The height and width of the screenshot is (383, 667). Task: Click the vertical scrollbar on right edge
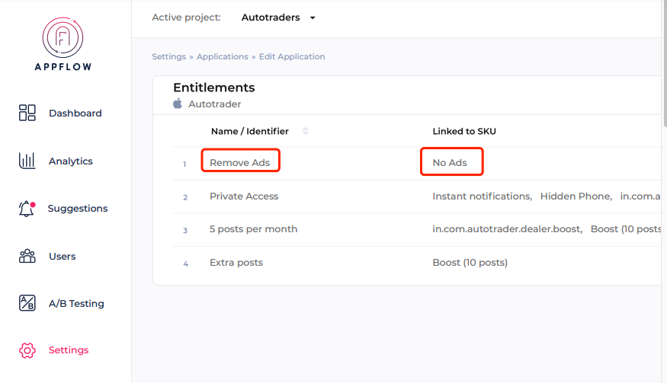point(664,76)
